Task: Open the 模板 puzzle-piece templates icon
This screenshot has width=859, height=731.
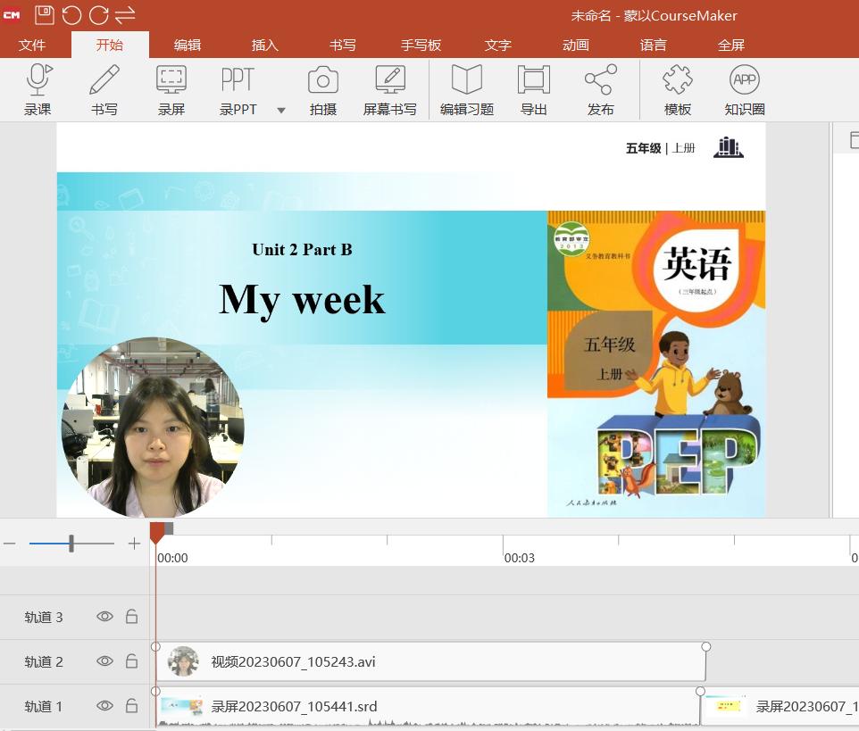Action: pos(678,81)
